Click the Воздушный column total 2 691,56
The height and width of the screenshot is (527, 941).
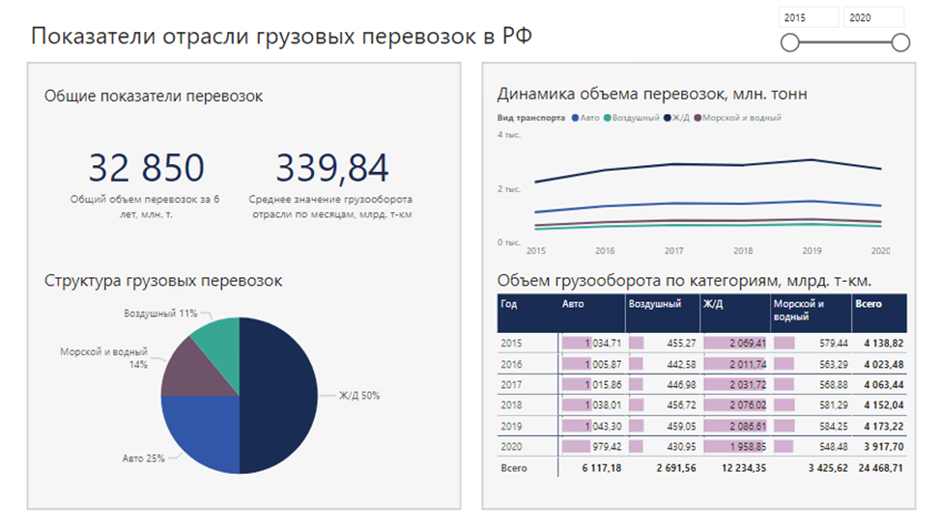[x=676, y=468]
